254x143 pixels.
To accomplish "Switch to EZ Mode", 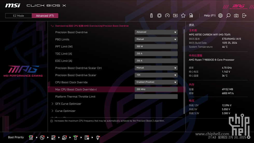I will pos(18,16).
